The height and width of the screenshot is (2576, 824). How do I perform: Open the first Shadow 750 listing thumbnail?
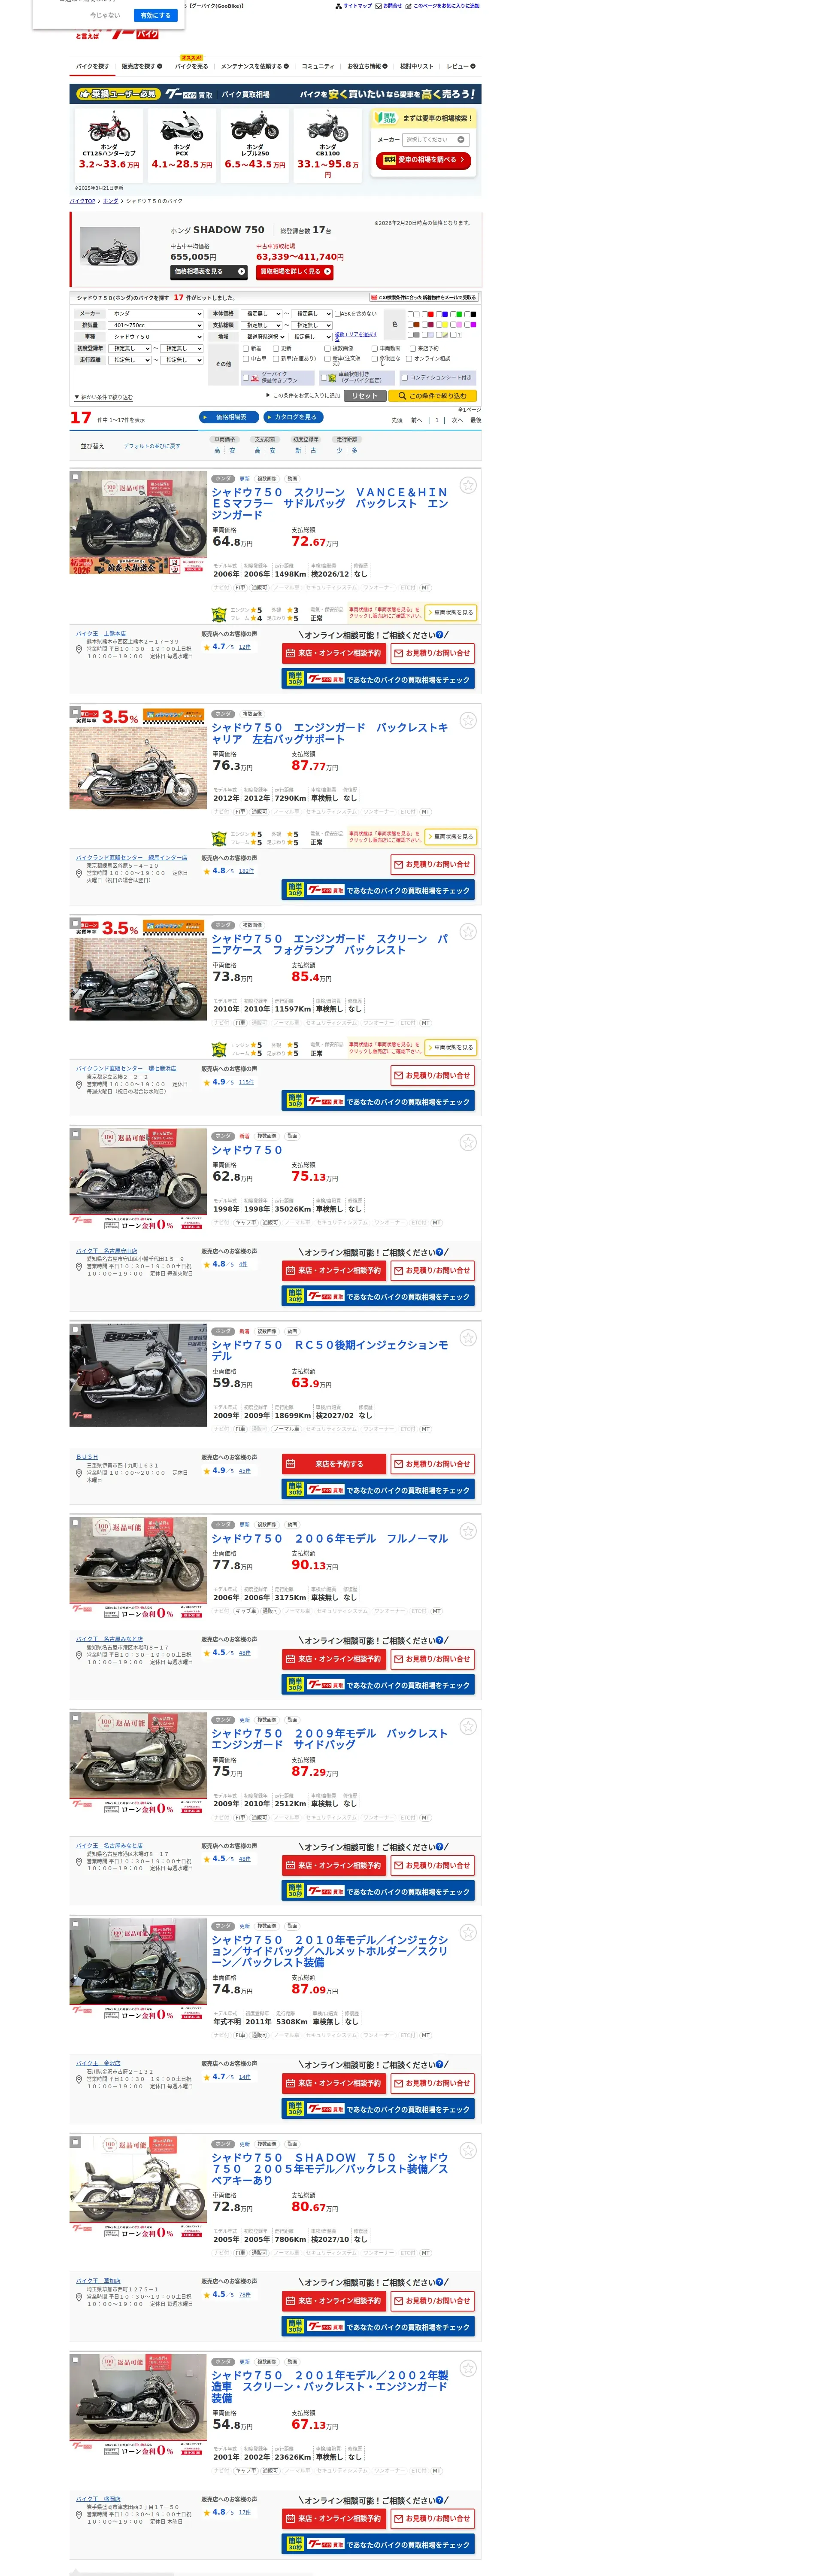[138, 522]
